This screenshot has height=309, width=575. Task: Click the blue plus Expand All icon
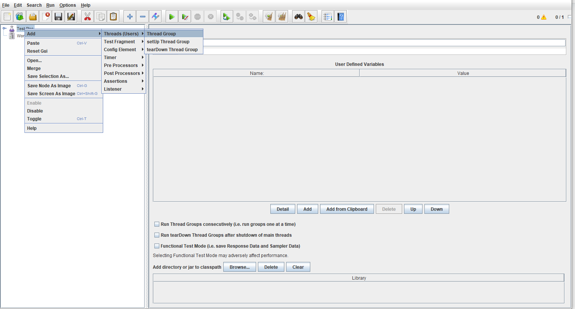click(130, 17)
